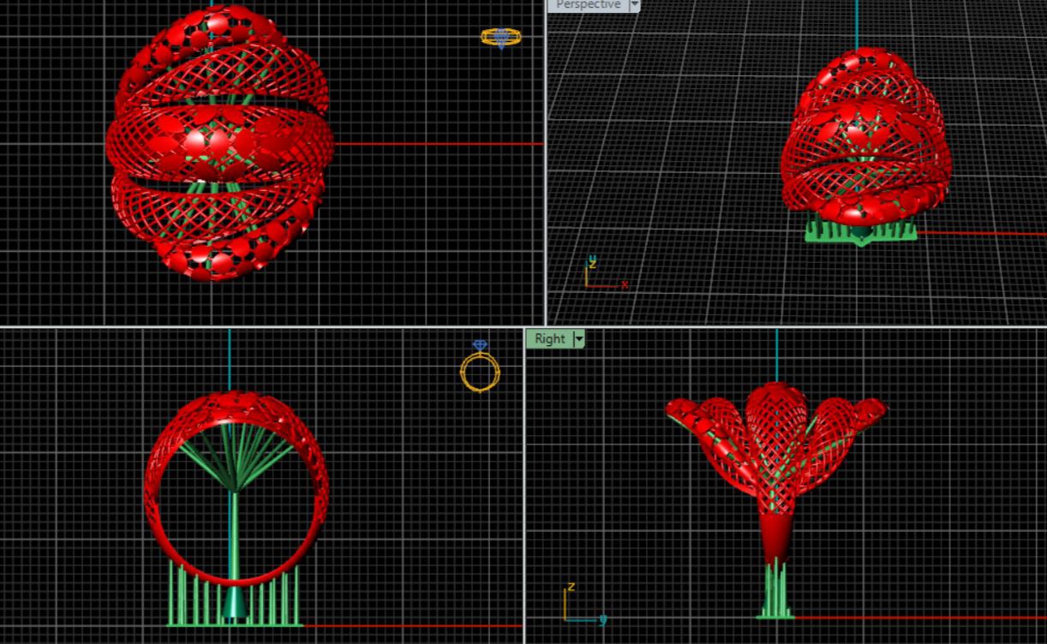Click the Perspective viewport title label
This screenshot has height=644, width=1047.
click(x=588, y=5)
